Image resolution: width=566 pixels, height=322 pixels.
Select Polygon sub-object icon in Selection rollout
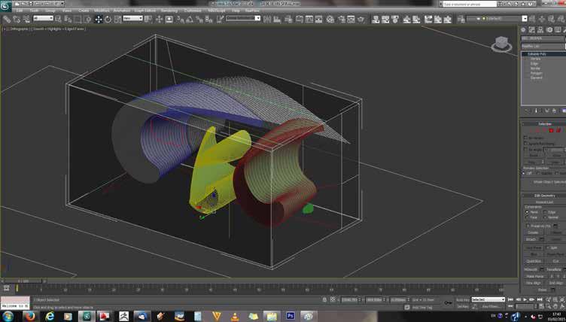[x=551, y=130]
